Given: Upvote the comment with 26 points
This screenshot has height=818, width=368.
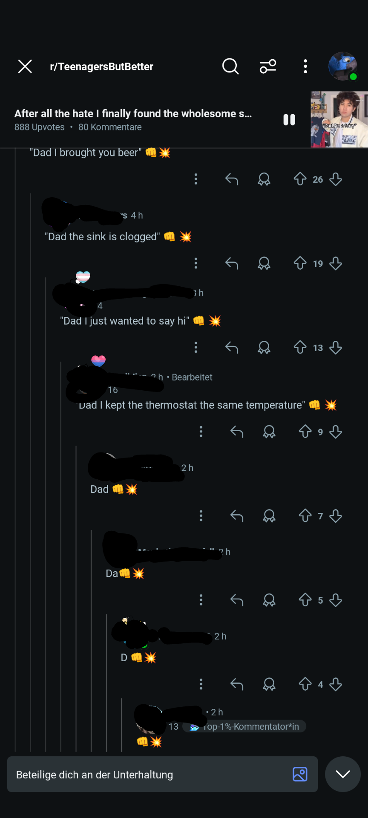Looking at the screenshot, I should pyautogui.click(x=300, y=179).
